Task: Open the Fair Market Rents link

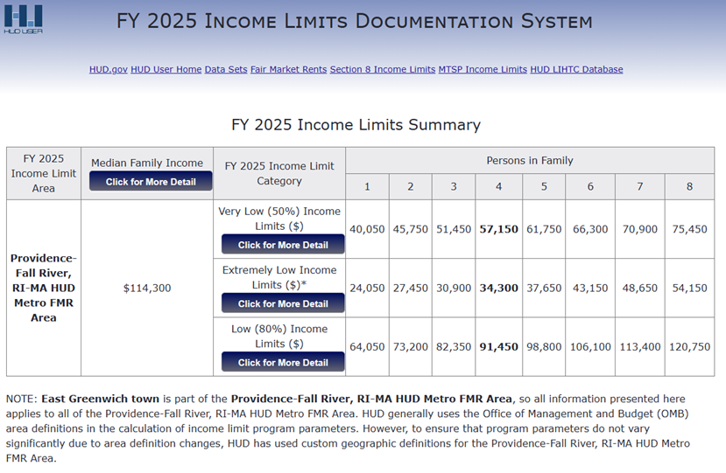Action: point(288,69)
